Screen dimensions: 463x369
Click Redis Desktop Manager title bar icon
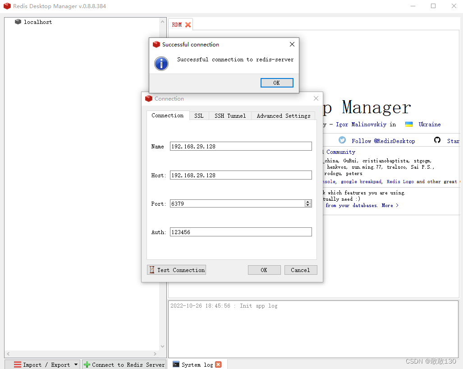pos(7,6)
